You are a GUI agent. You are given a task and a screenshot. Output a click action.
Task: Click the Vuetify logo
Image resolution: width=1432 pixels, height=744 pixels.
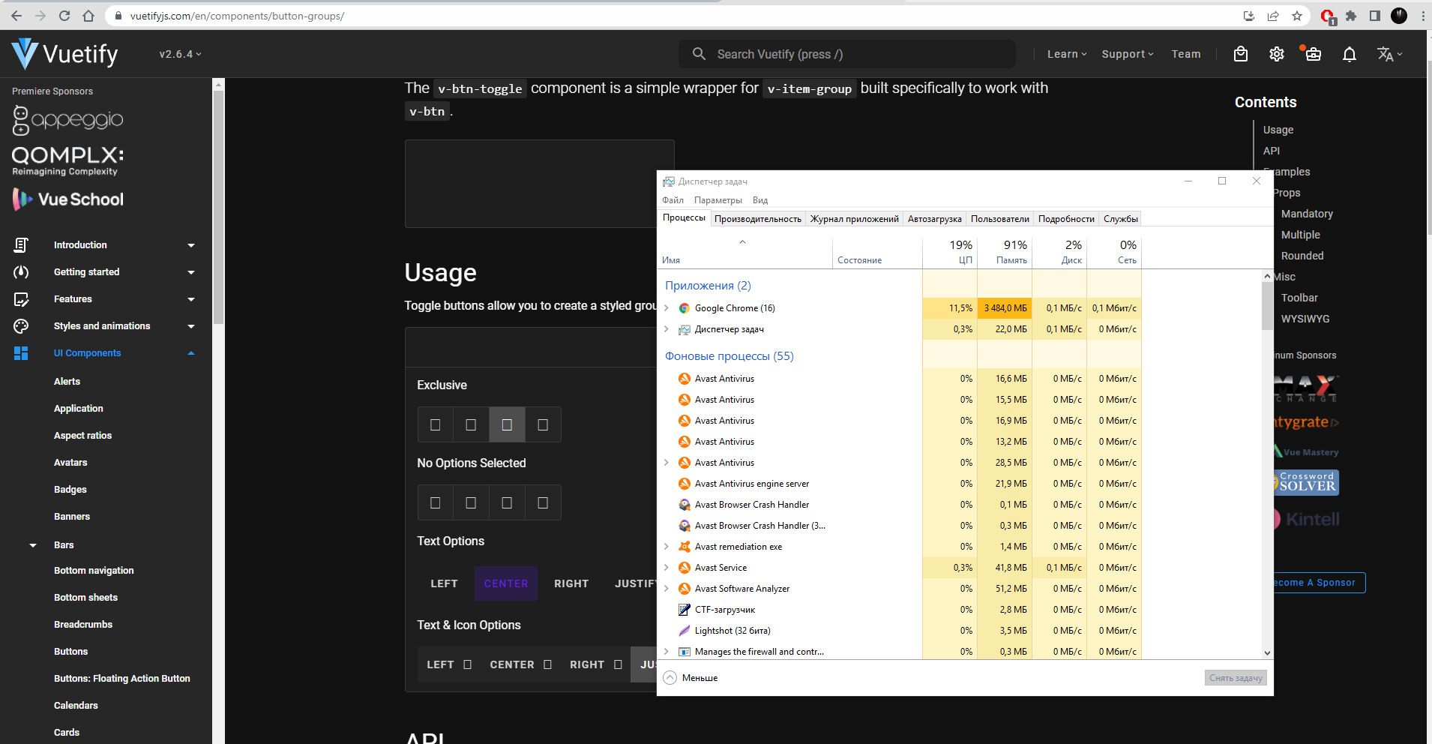65,54
